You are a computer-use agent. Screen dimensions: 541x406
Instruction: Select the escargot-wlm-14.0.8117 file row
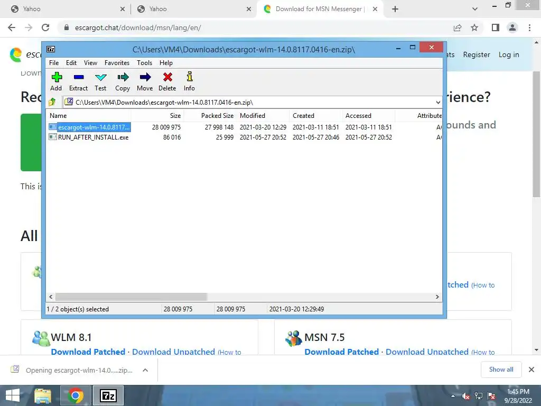click(x=244, y=127)
